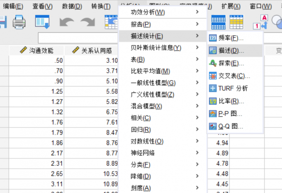Select 对数线性(O) menu entry

point(163,141)
